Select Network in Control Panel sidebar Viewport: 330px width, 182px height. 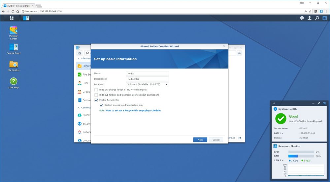tap(84, 132)
